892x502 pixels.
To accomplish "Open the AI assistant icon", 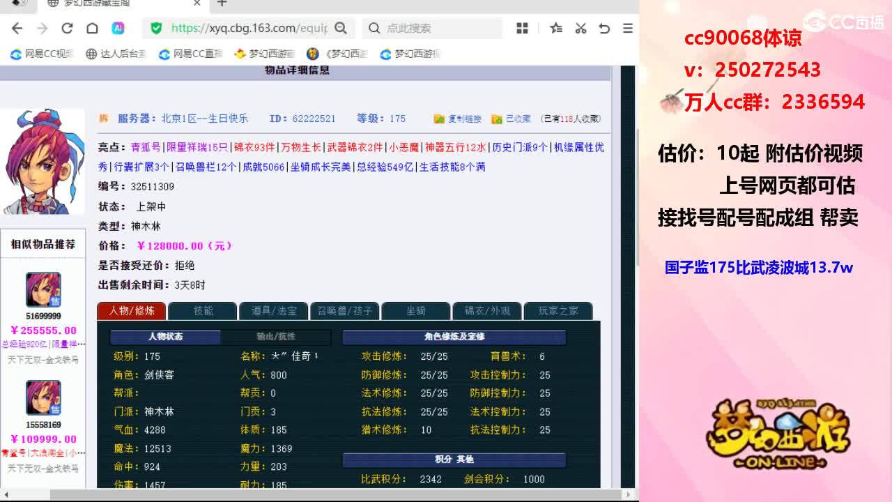I will (x=118, y=28).
